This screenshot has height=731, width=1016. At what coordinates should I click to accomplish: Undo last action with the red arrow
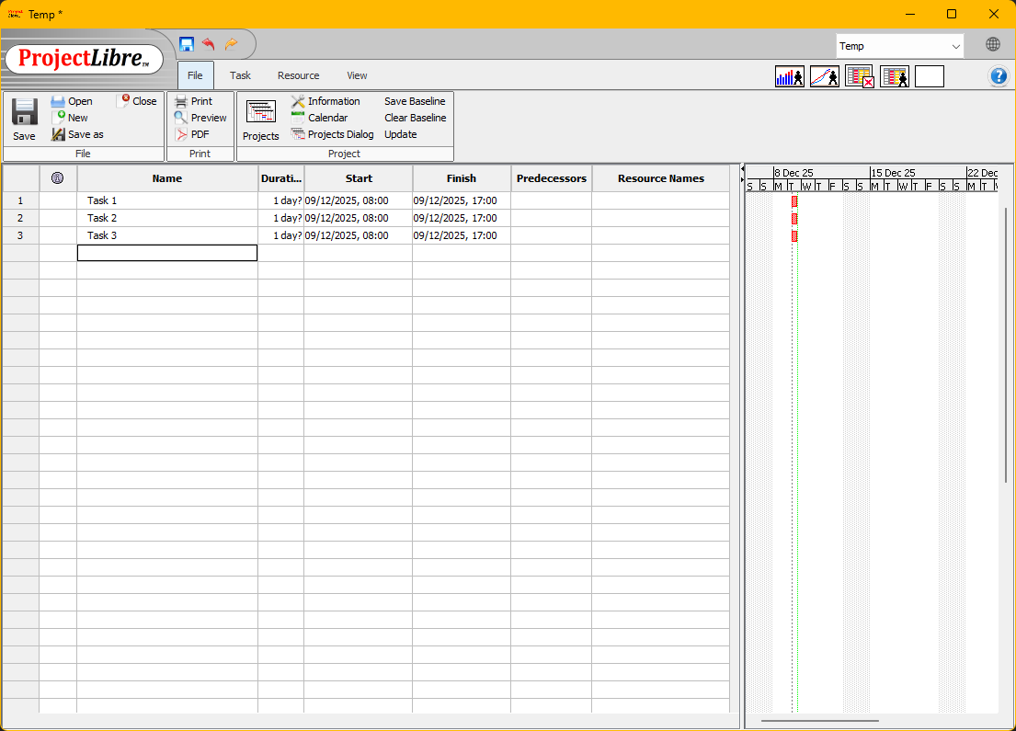point(209,44)
